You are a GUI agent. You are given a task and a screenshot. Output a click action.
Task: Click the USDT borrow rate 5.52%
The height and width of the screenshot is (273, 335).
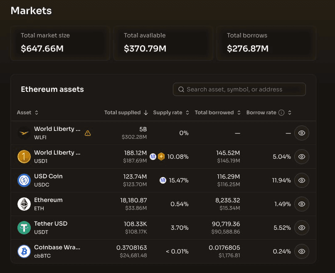(282, 228)
